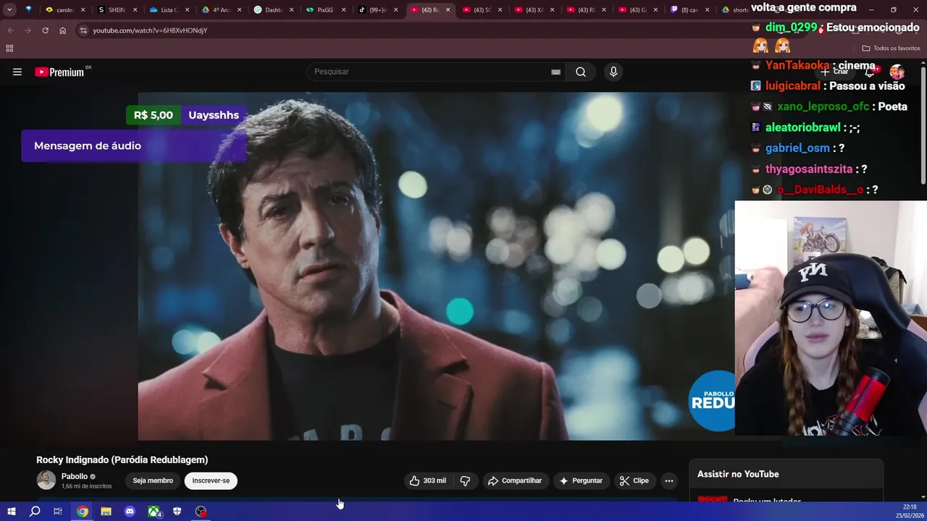Create a clip with the Clipe button

coord(634,480)
